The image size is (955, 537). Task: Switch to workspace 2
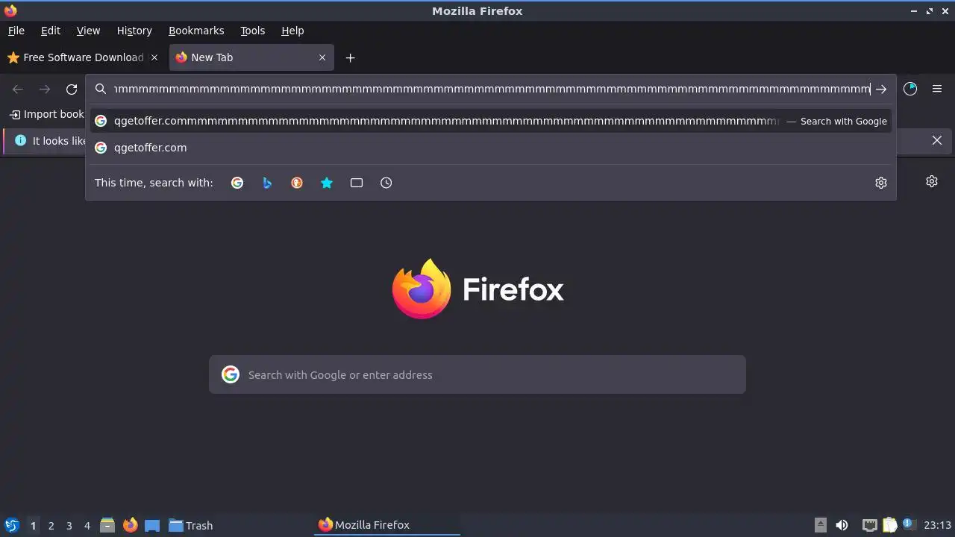(x=51, y=526)
